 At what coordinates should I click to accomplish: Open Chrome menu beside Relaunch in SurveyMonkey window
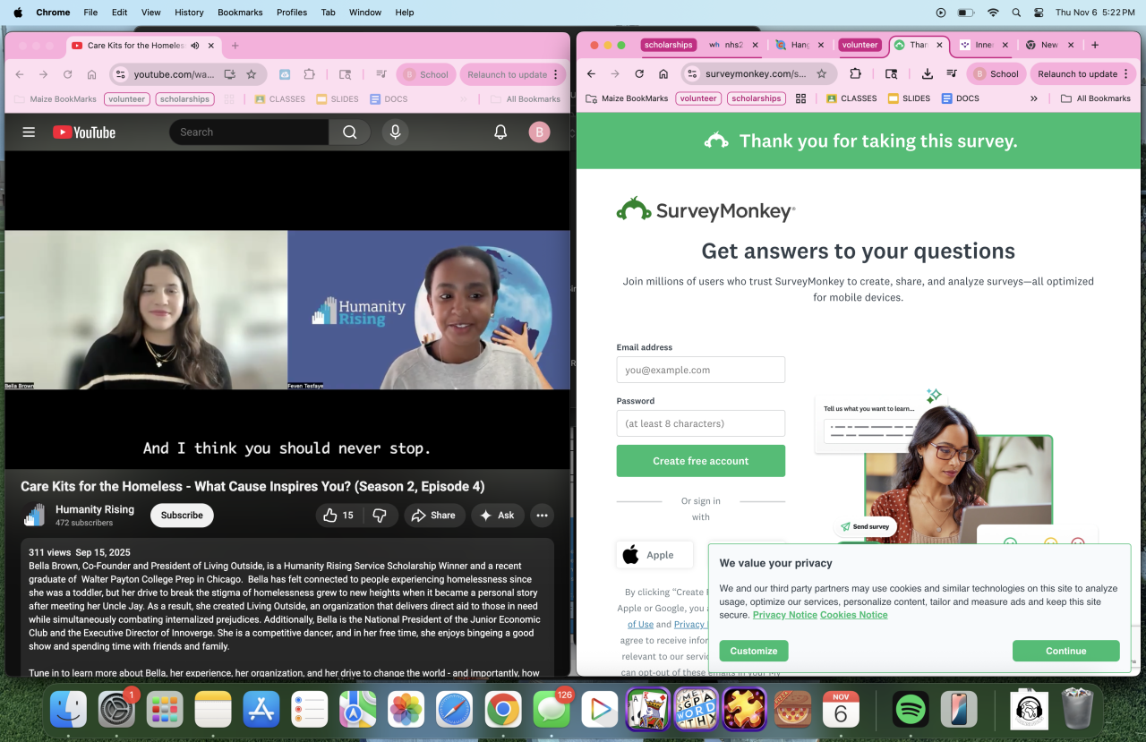point(1126,74)
